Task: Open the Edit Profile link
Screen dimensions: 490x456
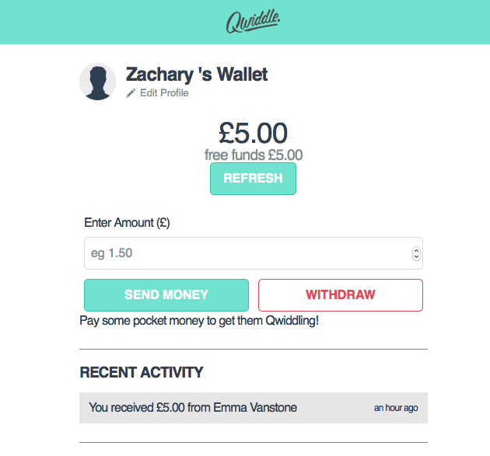Action: [x=164, y=93]
